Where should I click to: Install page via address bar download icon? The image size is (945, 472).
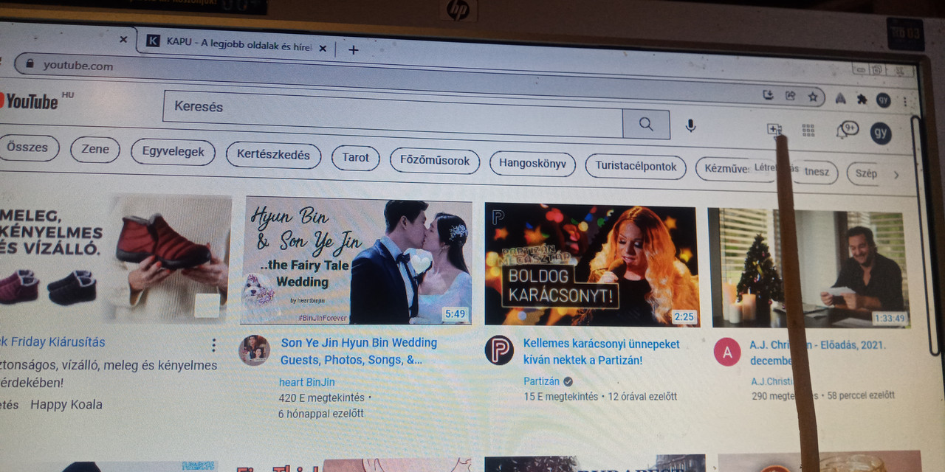pyautogui.click(x=768, y=94)
